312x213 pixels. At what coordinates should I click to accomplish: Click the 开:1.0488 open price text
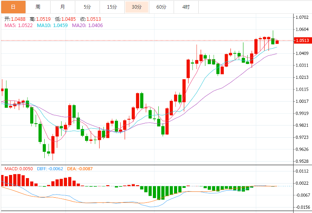[x=15, y=19]
